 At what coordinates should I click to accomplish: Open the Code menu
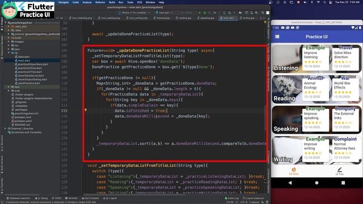75,2
